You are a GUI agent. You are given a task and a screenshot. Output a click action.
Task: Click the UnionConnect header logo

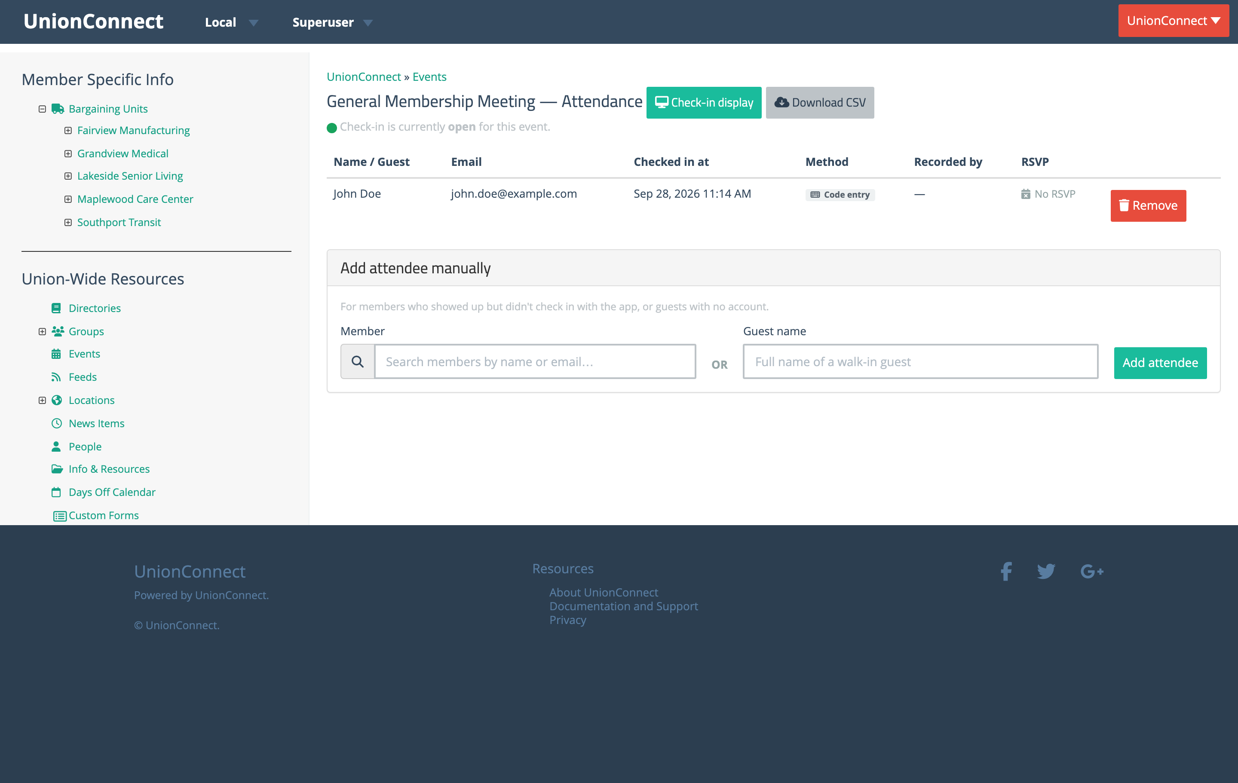tap(93, 21)
